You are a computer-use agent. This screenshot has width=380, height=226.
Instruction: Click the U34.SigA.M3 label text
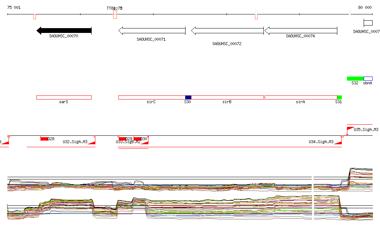321,142
